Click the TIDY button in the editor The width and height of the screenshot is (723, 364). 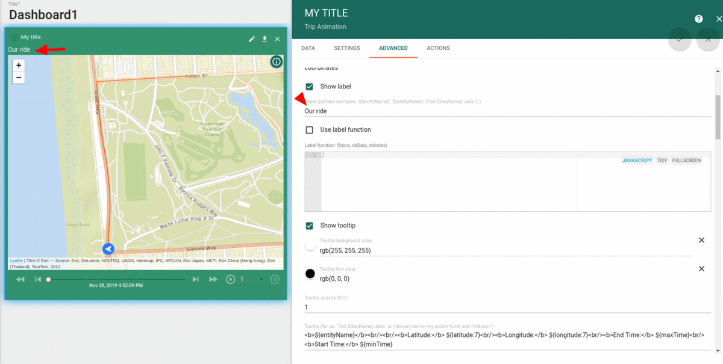point(662,161)
